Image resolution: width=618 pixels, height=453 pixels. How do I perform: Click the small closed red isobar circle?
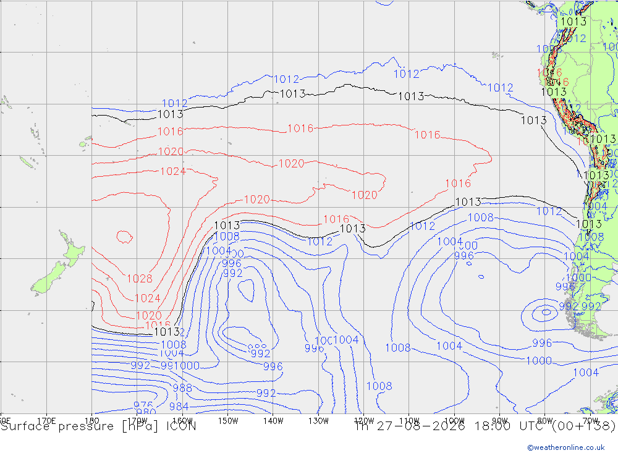(x=125, y=237)
